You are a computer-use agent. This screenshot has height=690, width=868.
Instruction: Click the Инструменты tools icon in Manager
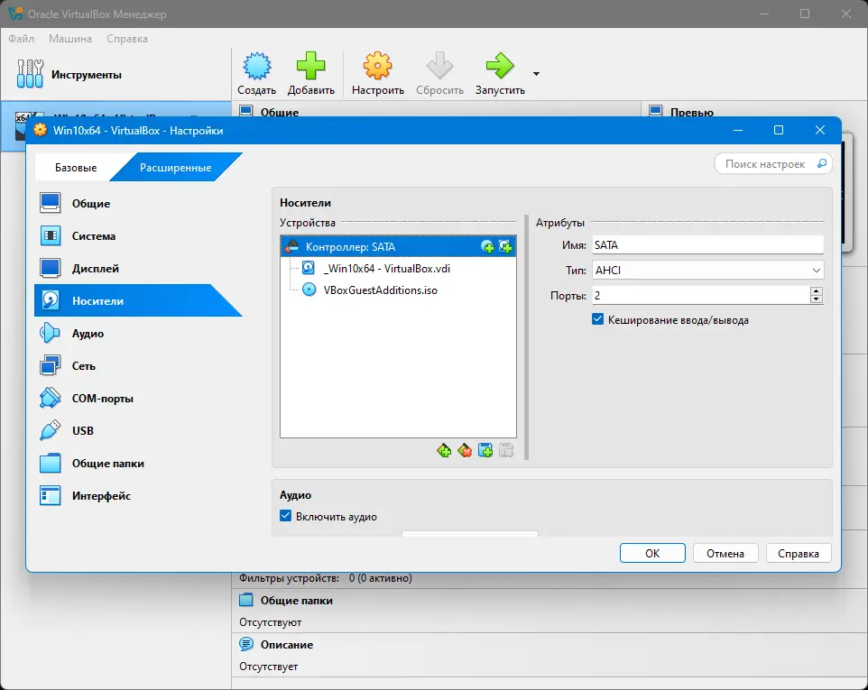(30, 74)
